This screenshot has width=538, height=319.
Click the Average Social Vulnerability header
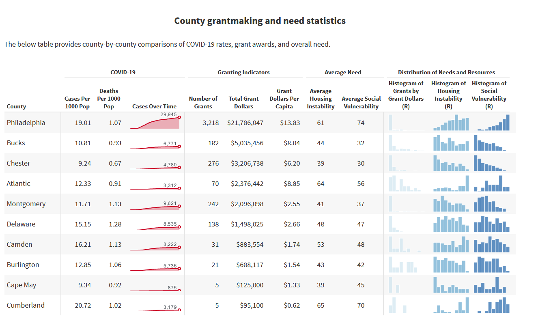(x=361, y=102)
